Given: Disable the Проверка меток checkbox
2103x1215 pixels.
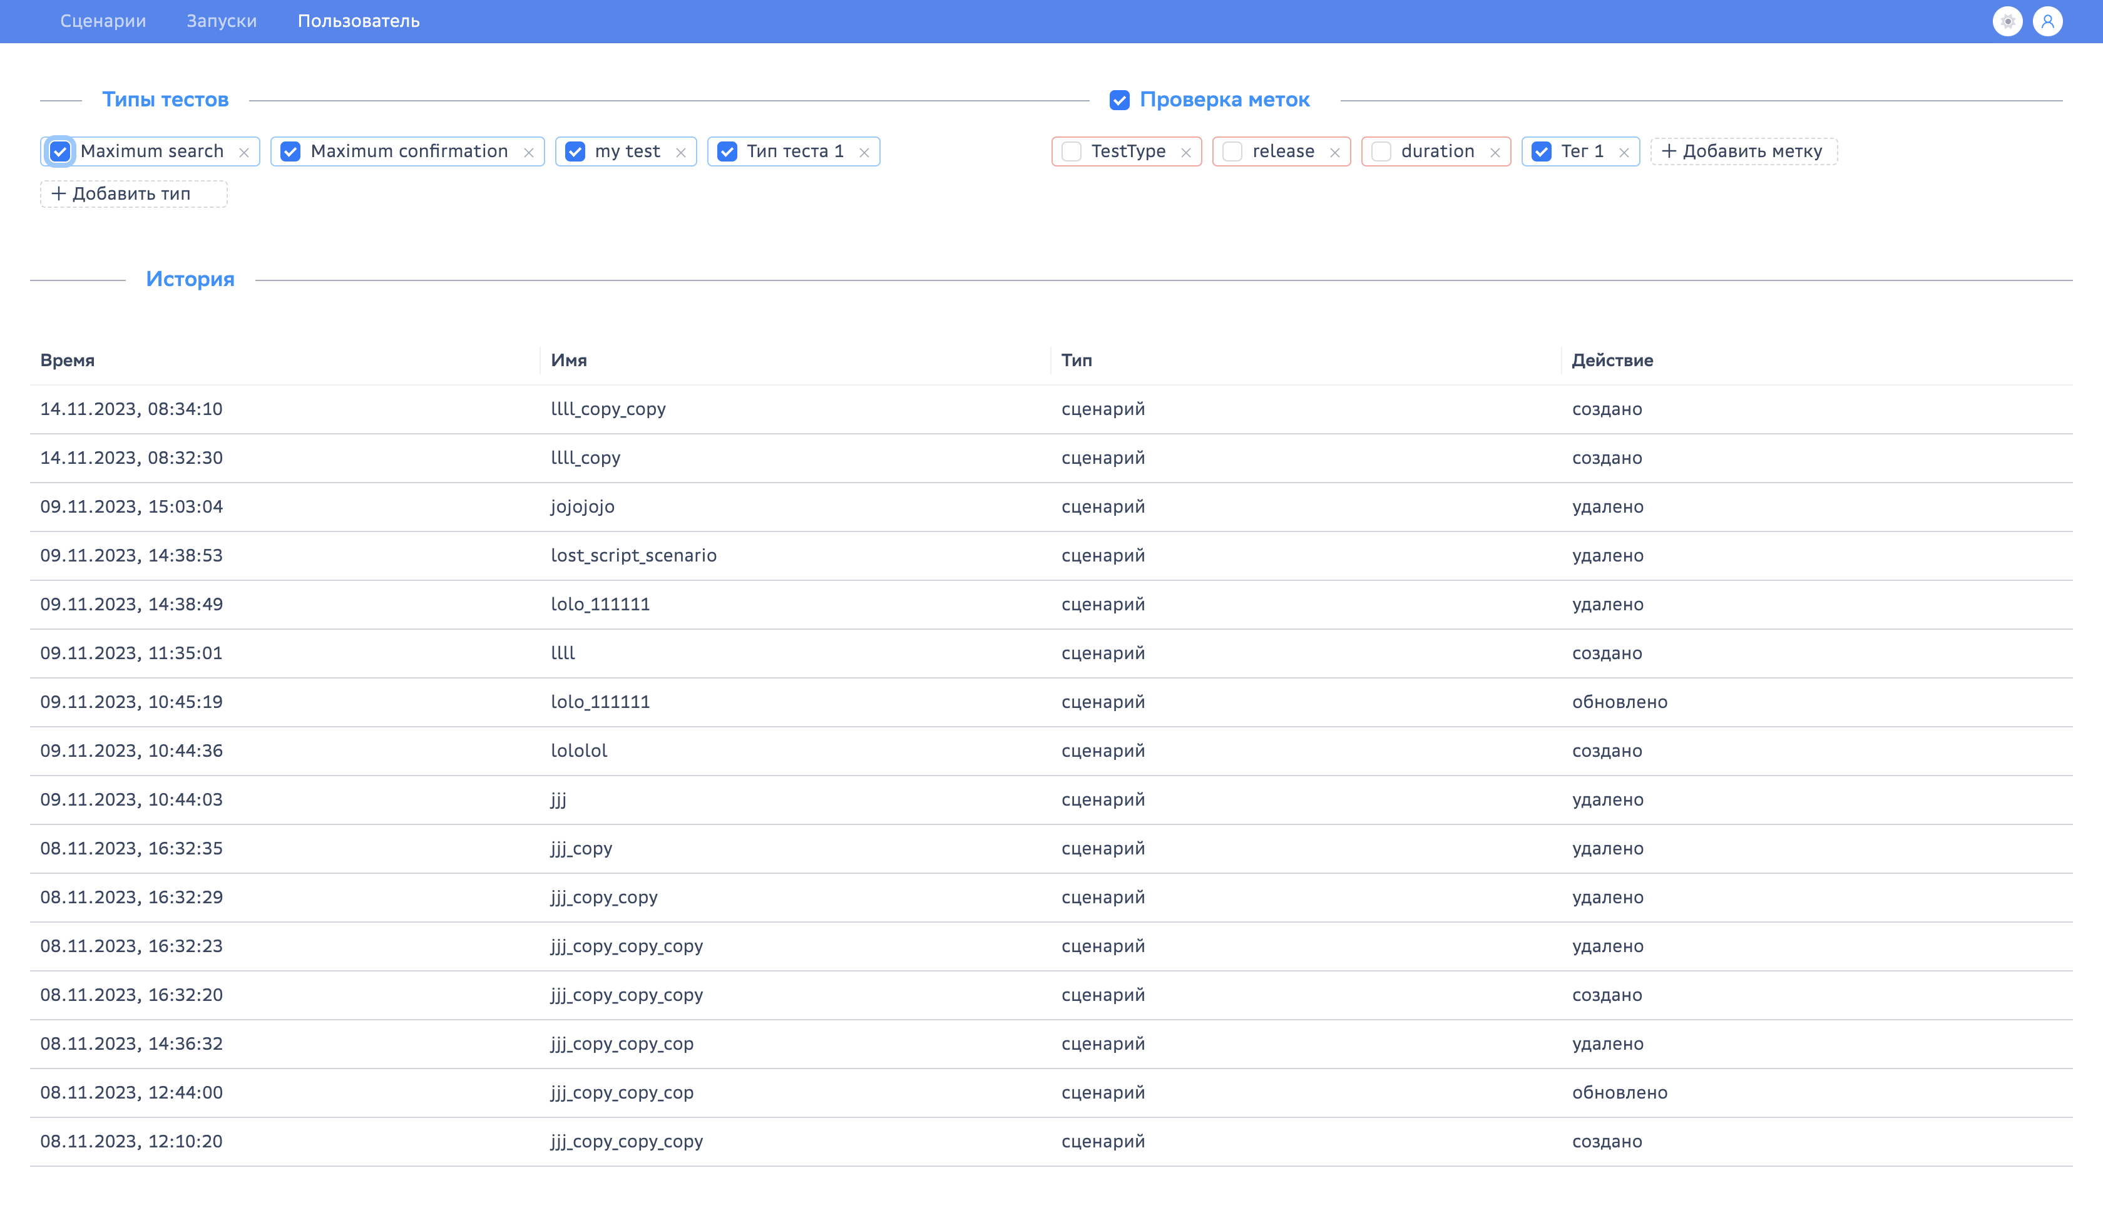Looking at the screenshot, I should [1120, 100].
